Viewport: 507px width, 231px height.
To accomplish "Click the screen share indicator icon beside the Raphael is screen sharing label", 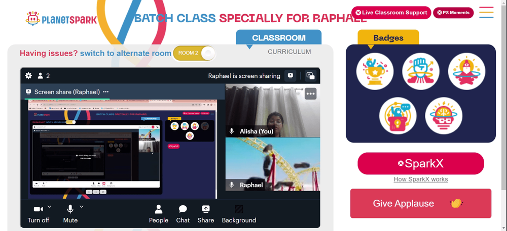I will pyautogui.click(x=291, y=76).
